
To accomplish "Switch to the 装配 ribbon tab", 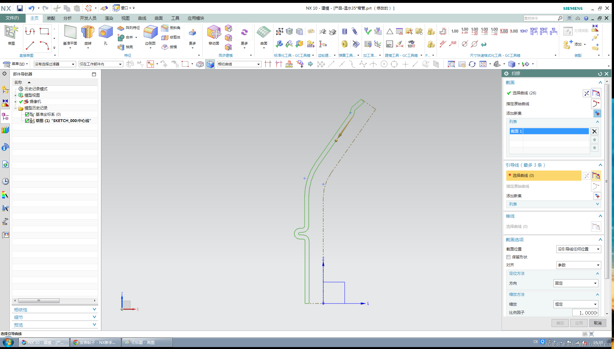I will point(51,18).
